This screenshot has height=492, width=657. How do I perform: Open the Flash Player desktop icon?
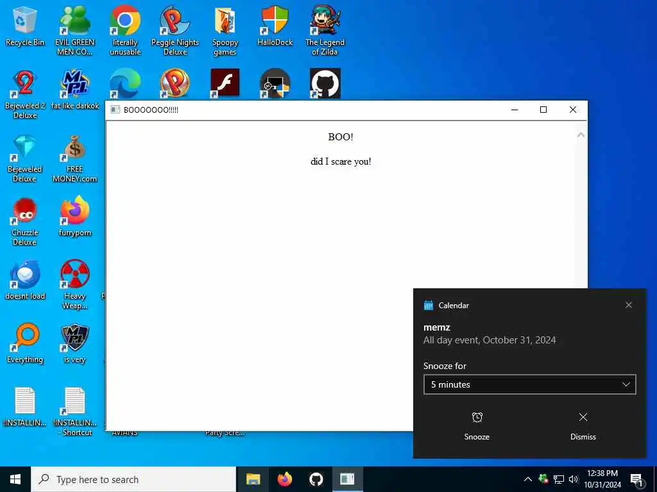coord(225,83)
